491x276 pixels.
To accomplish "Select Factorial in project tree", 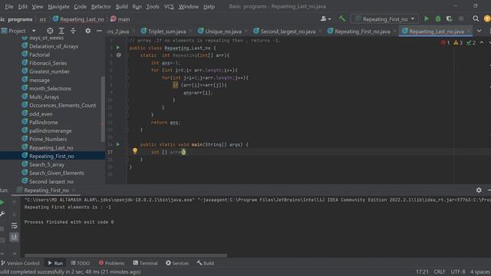I will click(x=39, y=54).
